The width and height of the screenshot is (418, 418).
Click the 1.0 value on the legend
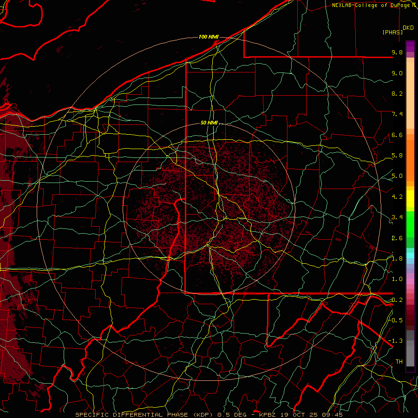pos(397,279)
